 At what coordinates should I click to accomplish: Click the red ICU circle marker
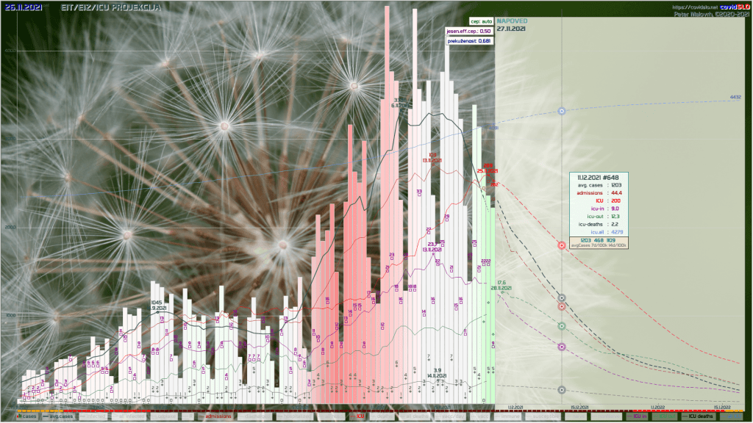(562, 306)
